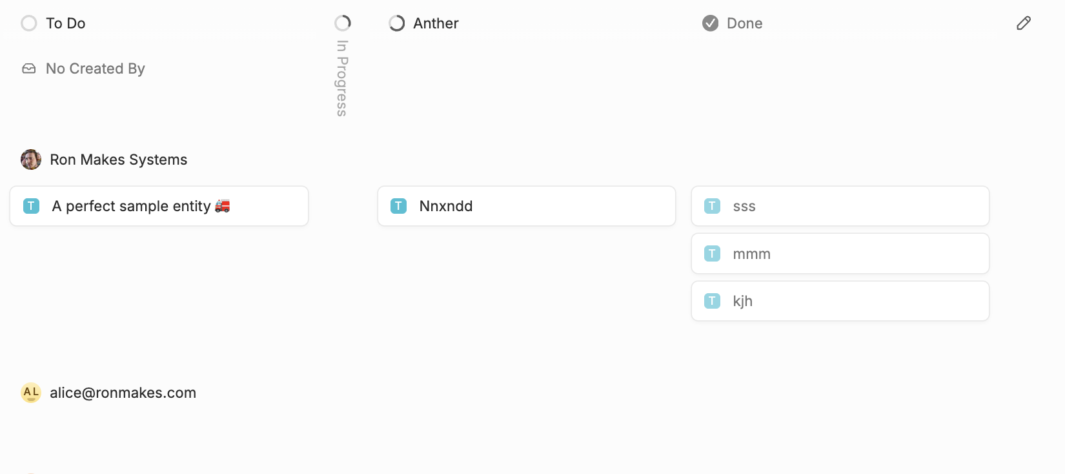Screen dimensions: 1065x474
Task: Click the Anther status spinner icon
Action: coord(397,23)
